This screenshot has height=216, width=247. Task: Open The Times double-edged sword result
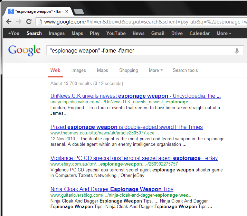(126, 127)
